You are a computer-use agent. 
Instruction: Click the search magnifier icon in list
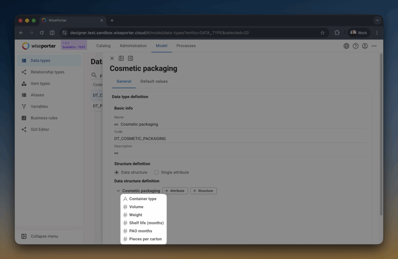pyautogui.click(x=94, y=75)
